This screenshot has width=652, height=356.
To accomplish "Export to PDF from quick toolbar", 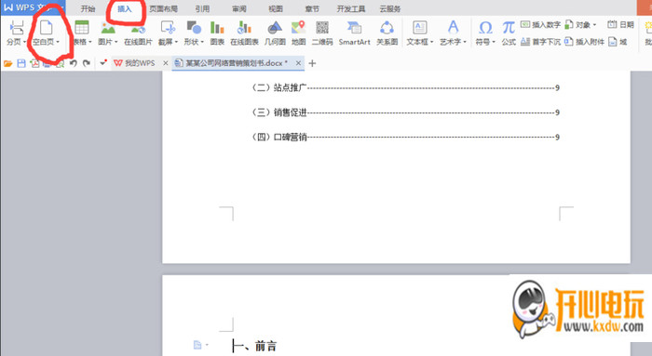I will tap(34, 63).
